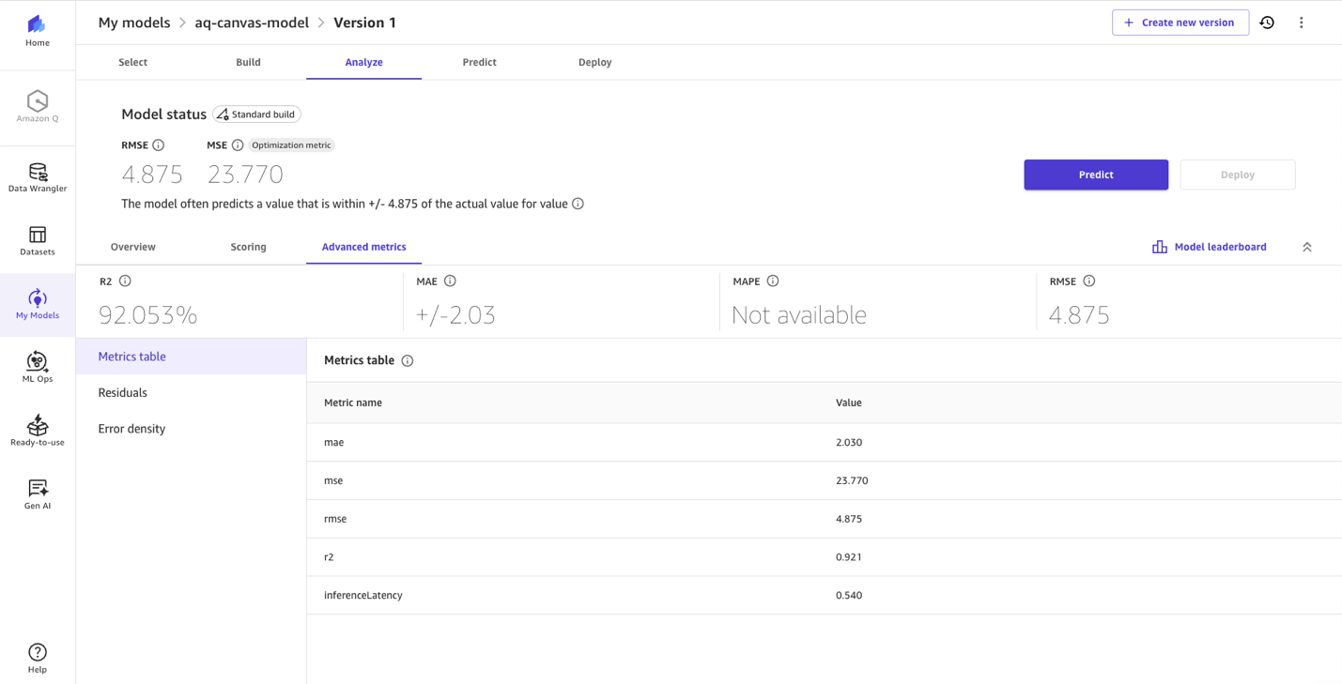Viewport: 1342px width, 684px height.
Task: Collapse the metrics panel with the double chevron
Action: pyautogui.click(x=1306, y=246)
